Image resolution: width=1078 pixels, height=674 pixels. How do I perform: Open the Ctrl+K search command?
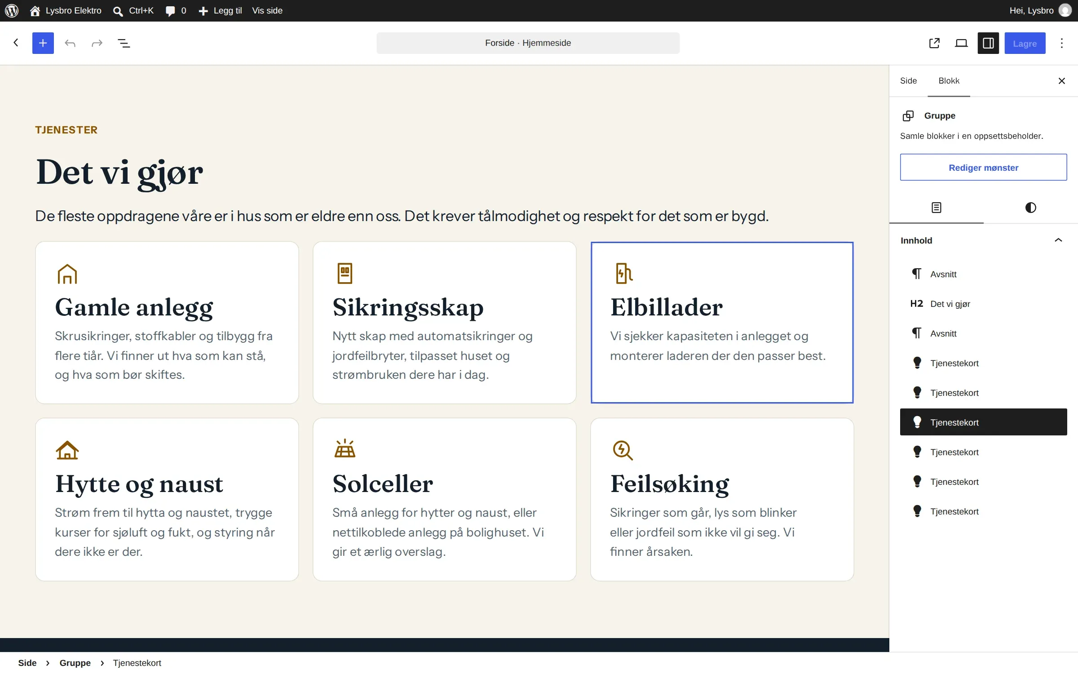[133, 11]
